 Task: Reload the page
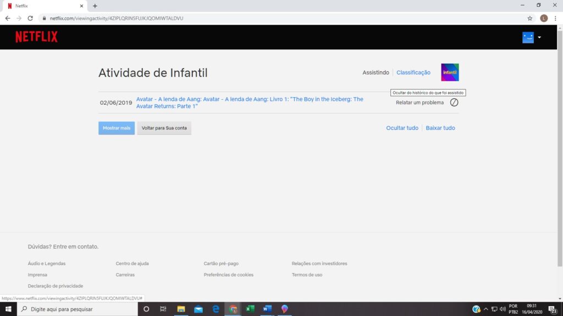click(x=30, y=18)
